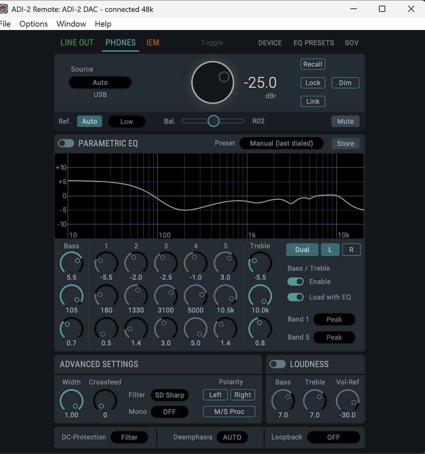Click the Polarity Left button
425x454 pixels.
point(215,395)
